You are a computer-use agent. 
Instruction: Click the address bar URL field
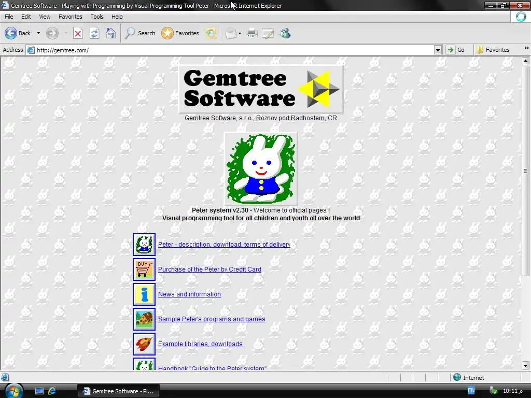[230, 50]
